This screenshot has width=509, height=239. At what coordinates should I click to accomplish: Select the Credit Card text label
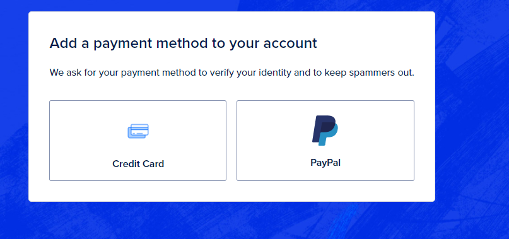(138, 164)
